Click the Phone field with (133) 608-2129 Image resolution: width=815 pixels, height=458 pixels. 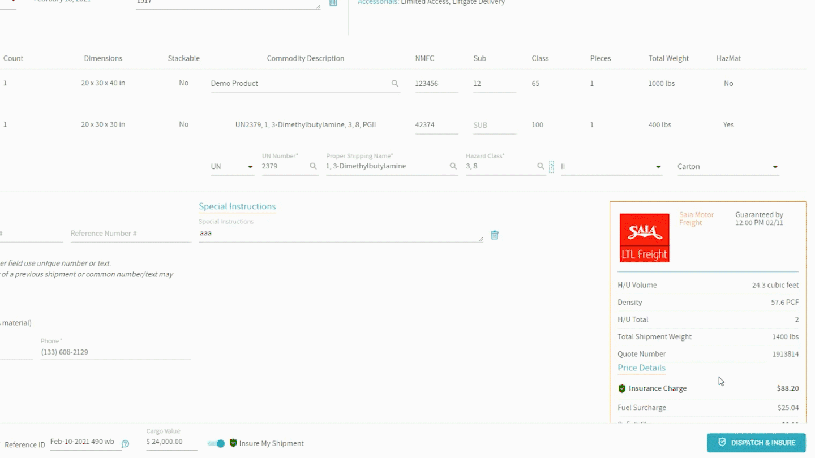115,352
